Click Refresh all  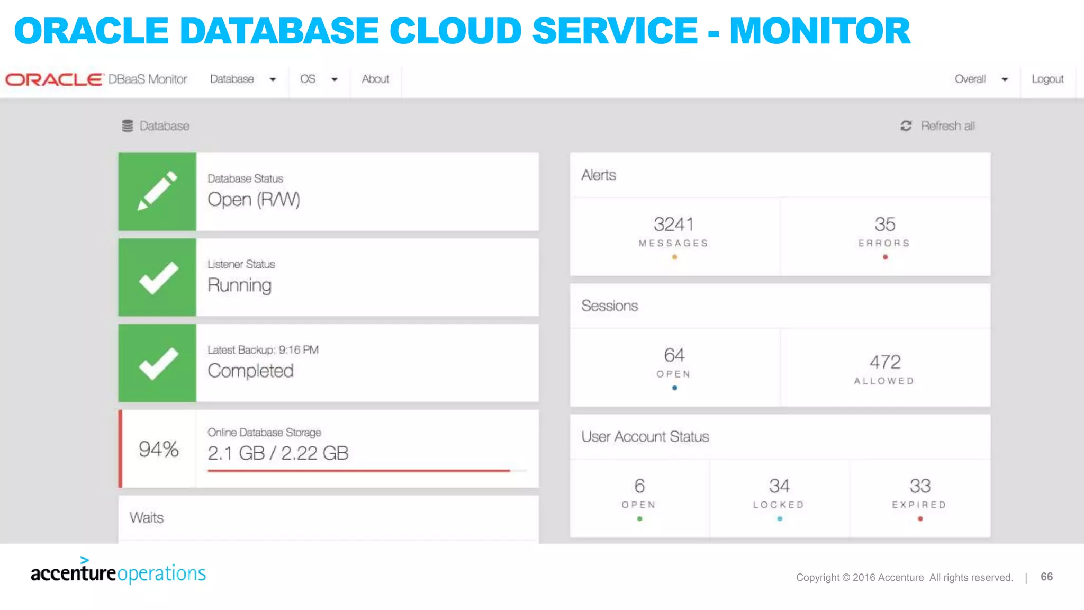coord(937,126)
